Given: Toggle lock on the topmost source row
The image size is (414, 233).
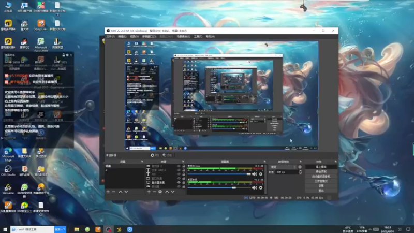Looking at the screenshot, I should pyautogui.click(x=184, y=166).
